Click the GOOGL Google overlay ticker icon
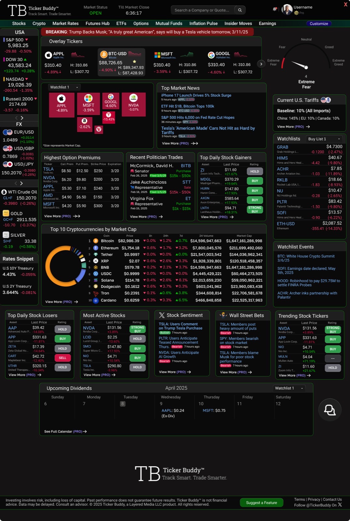Viewport: 350px width, 521px height. point(211,55)
